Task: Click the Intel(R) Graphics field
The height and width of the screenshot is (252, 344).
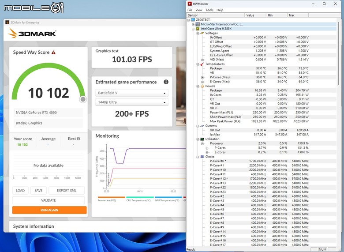Action: [x=48, y=123]
